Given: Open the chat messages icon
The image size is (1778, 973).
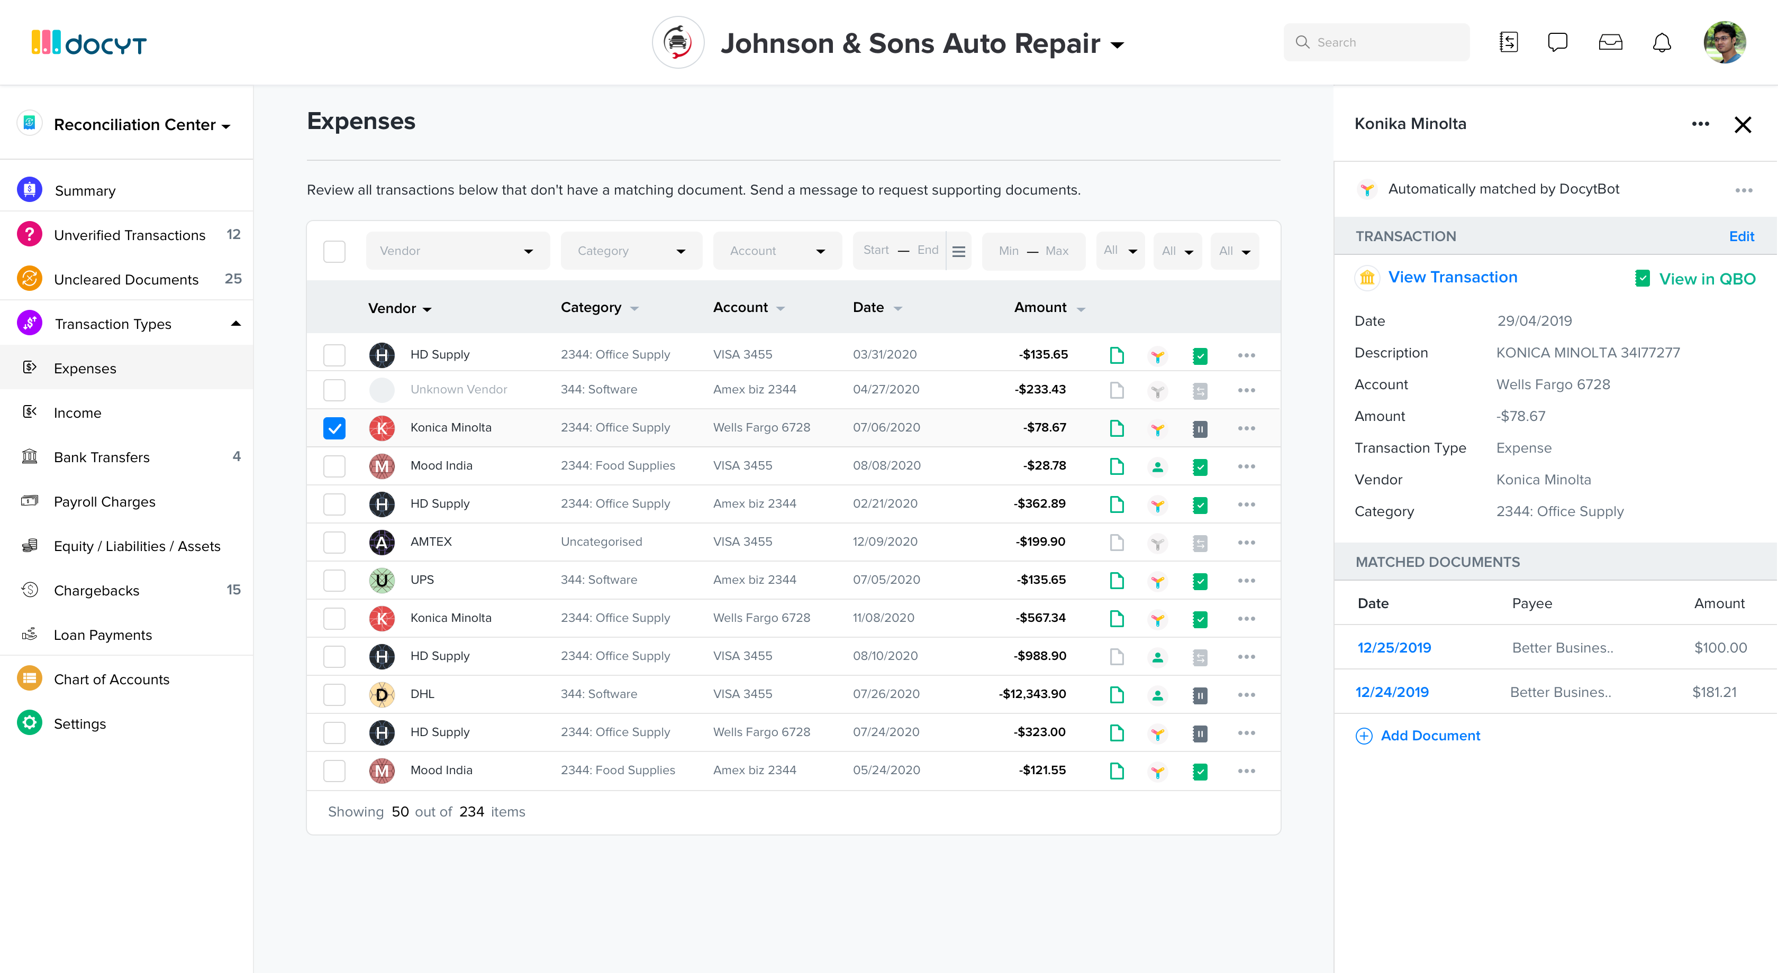Looking at the screenshot, I should click(1557, 43).
